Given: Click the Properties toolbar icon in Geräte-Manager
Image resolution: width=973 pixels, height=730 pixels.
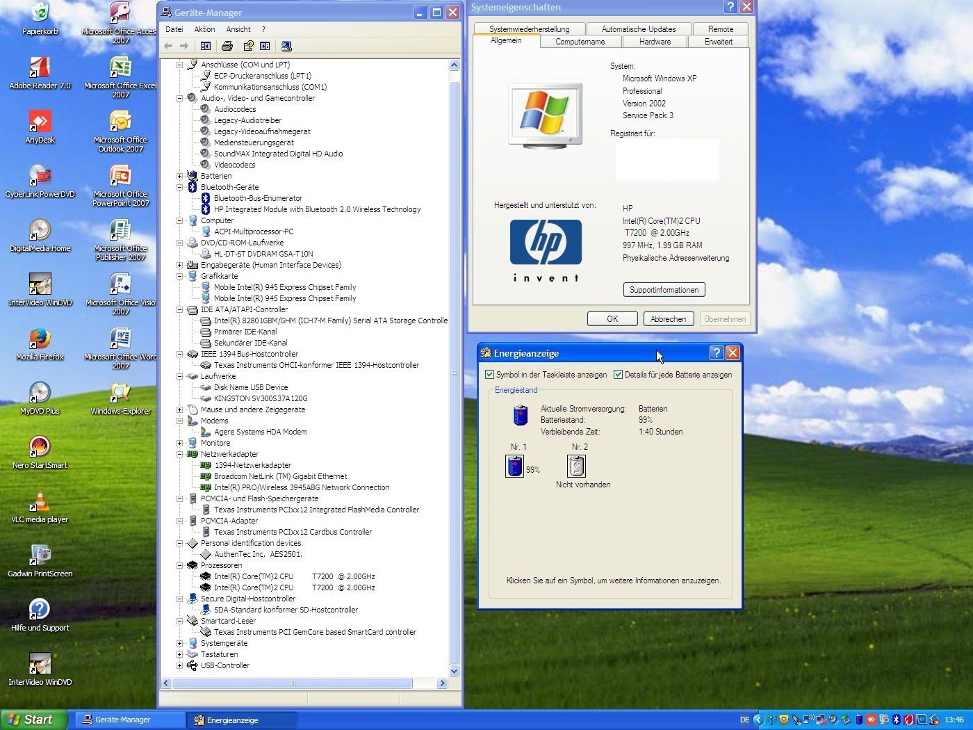Looking at the screenshot, I should pos(248,46).
